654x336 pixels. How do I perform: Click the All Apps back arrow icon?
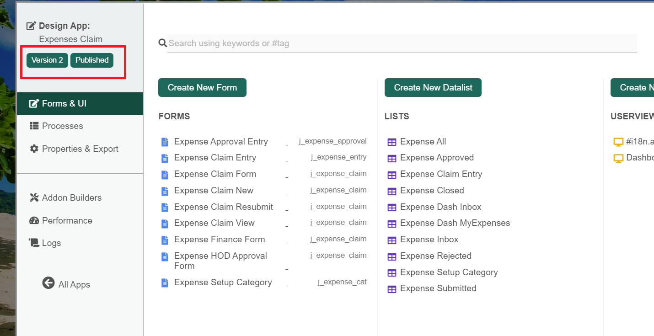[x=48, y=283]
